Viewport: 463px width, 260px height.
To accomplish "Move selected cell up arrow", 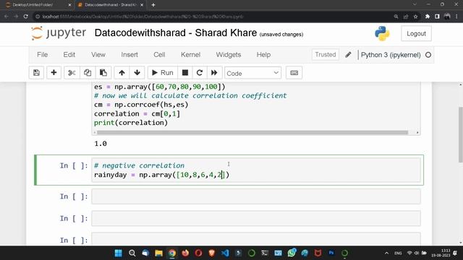I will 122,73.
